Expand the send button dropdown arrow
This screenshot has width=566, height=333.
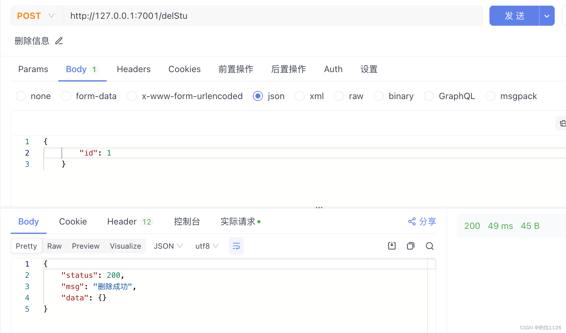(547, 16)
